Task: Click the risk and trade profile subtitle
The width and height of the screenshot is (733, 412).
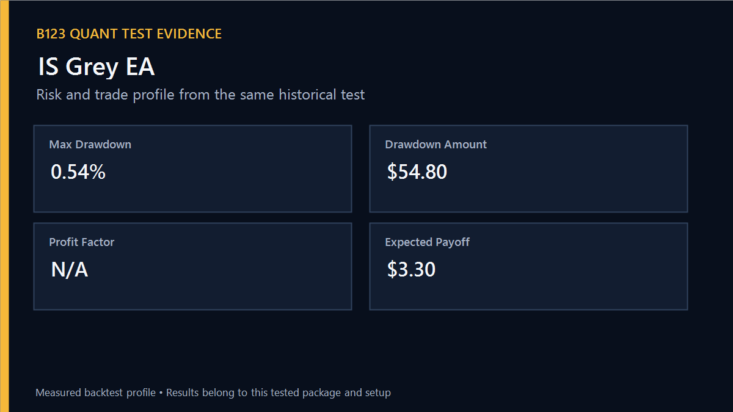Action: pos(200,95)
